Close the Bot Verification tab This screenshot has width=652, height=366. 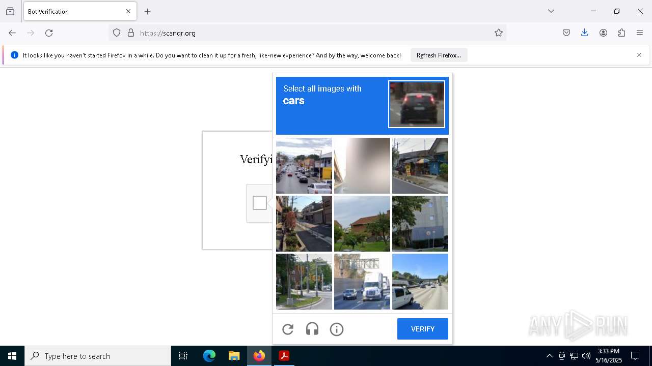(128, 11)
